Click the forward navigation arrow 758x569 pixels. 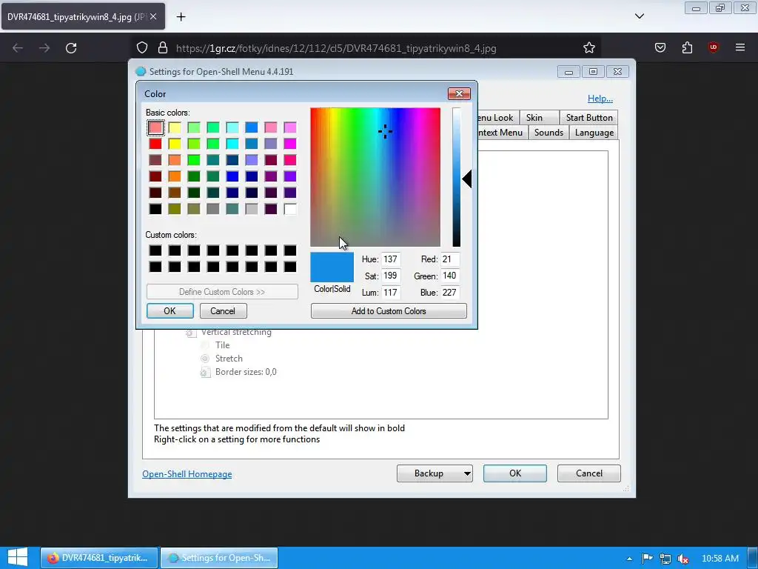tap(44, 48)
